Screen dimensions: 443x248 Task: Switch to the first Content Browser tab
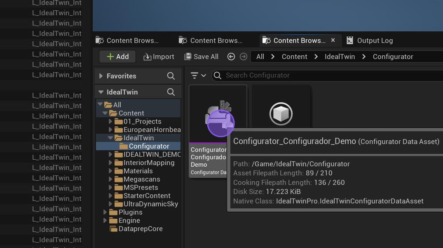click(x=127, y=40)
